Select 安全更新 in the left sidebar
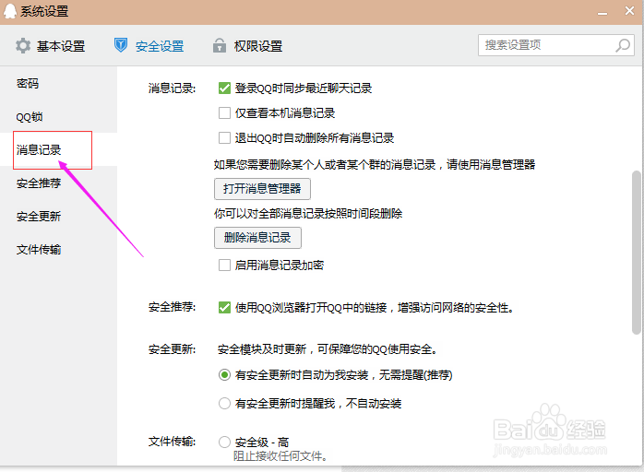 (x=39, y=217)
